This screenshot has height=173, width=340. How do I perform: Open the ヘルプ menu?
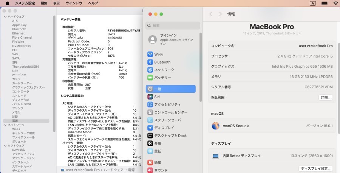93,3
